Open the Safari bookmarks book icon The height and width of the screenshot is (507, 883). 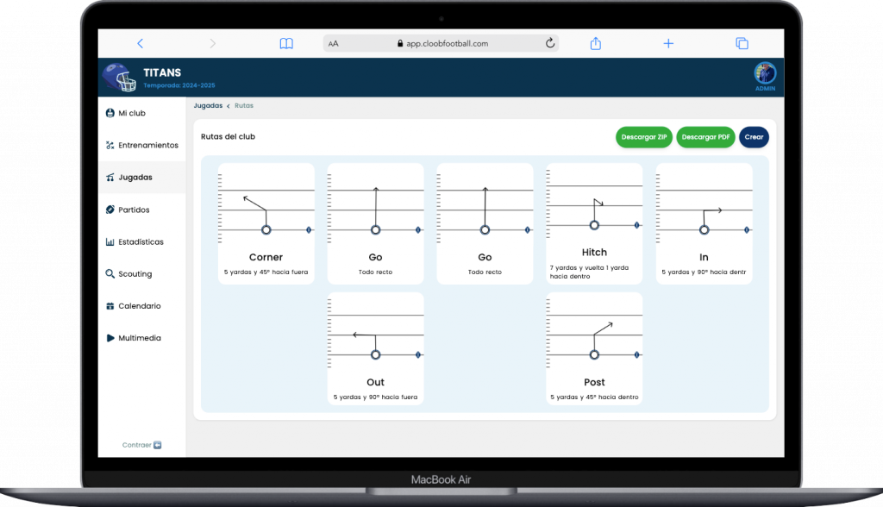pos(286,43)
